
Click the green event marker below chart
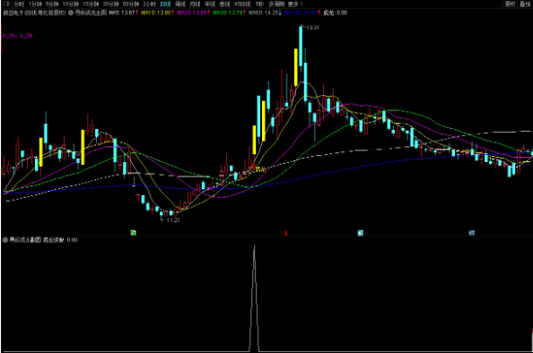(134, 233)
